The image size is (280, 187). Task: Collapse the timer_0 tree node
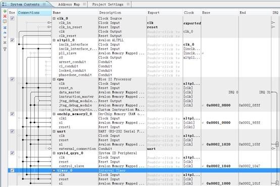pos(54,170)
